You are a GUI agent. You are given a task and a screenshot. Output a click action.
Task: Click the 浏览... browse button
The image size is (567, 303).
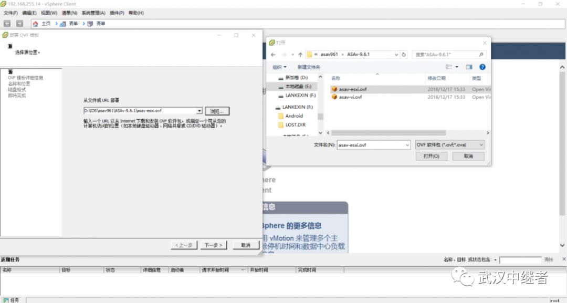[x=217, y=111]
